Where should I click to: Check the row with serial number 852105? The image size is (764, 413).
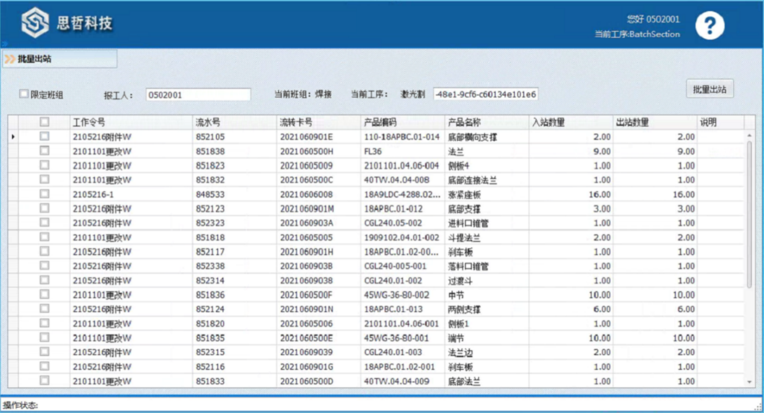pyautogui.click(x=44, y=137)
